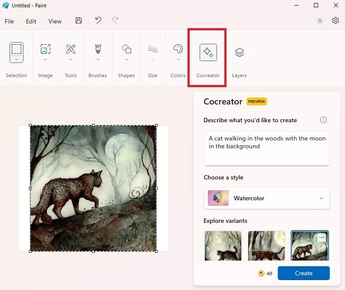Open the View menu
The width and height of the screenshot is (345, 290).
55,21
